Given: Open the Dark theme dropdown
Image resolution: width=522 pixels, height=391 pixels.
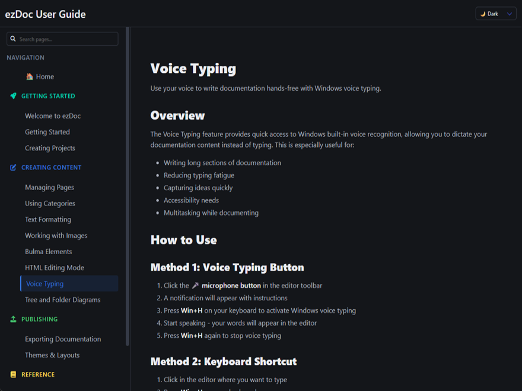Looking at the screenshot, I should click(x=496, y=14).
